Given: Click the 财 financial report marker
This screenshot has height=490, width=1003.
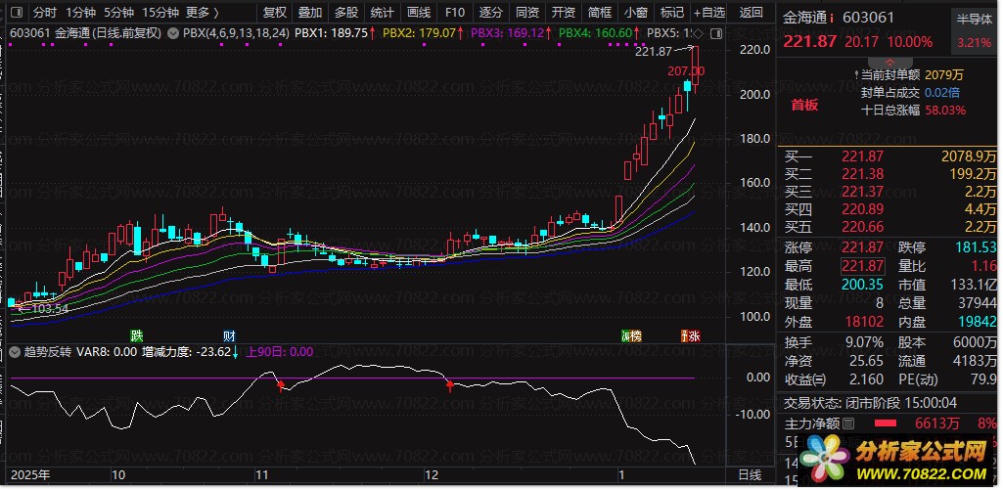Looking at the screenshot, I should 228,335.
